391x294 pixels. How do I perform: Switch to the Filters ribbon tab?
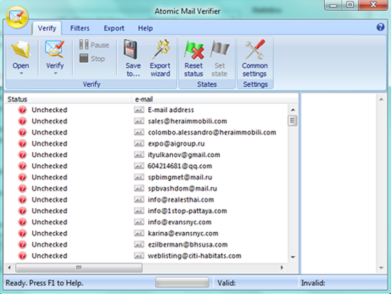[80, 28]
